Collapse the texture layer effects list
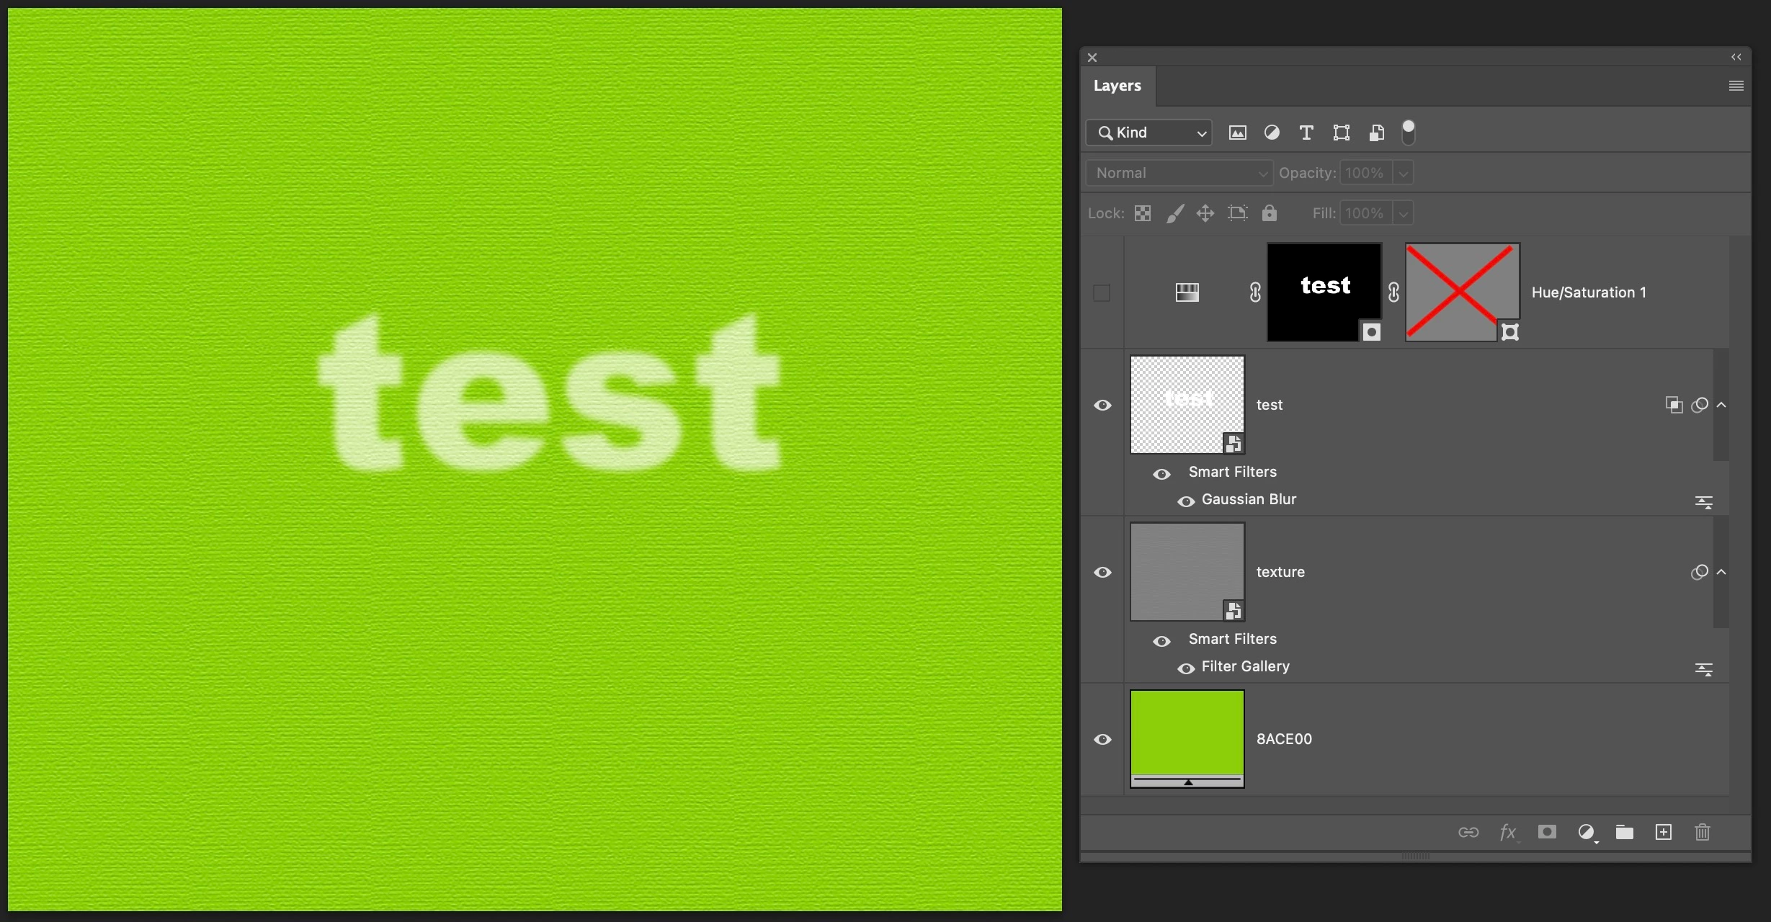 [x=1721, y=572]
